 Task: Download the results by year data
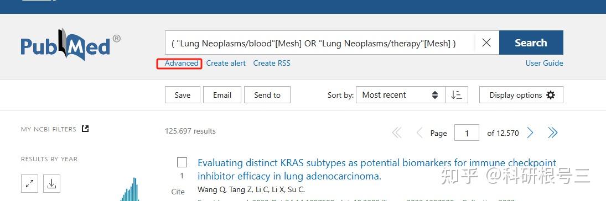pyautogui.click(x=52, y=184)
